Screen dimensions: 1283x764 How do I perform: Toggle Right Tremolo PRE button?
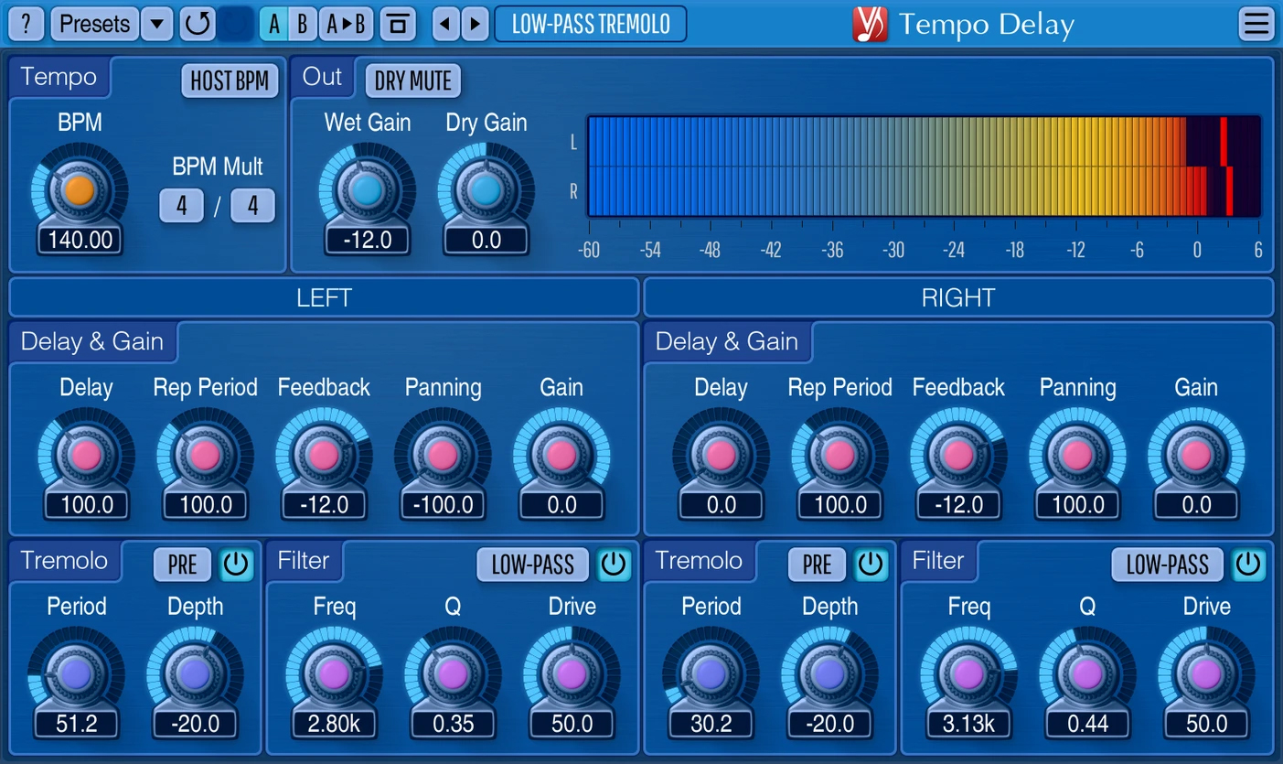tap(817, 565)
